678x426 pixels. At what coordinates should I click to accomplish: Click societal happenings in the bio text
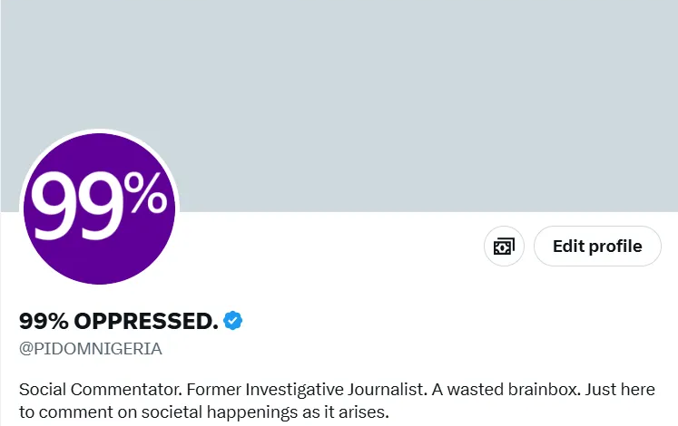click(x=211, y=413)
